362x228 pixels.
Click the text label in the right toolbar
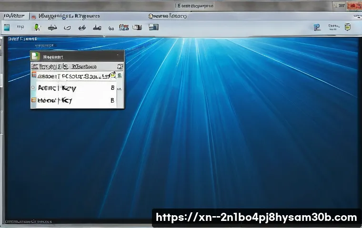coord(332,28)
